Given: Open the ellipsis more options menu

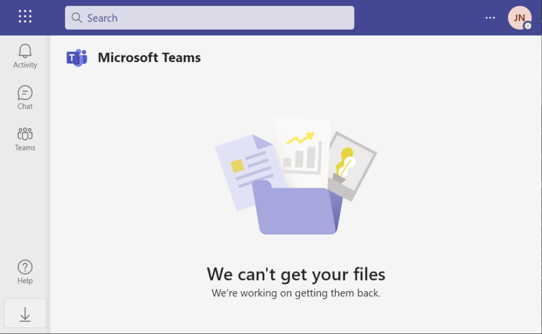Looking at the screenshot, I should click(490, 17).
